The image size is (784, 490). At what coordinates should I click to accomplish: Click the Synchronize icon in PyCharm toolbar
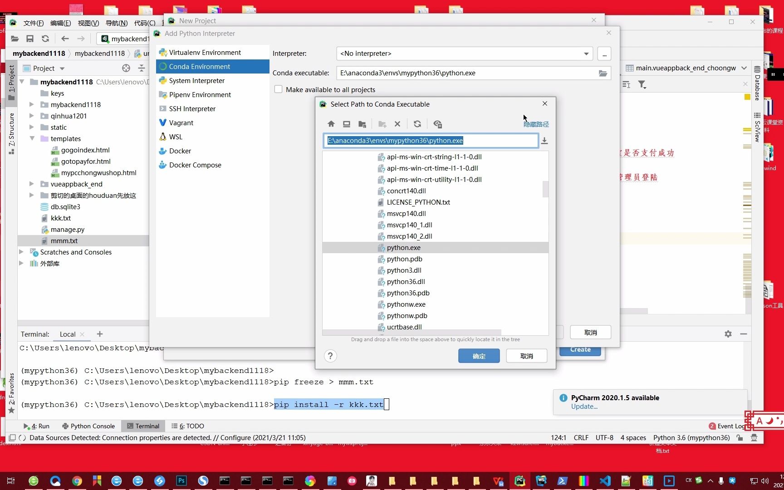pos(45,39)
